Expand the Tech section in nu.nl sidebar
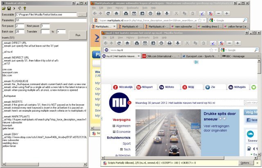 122,149
